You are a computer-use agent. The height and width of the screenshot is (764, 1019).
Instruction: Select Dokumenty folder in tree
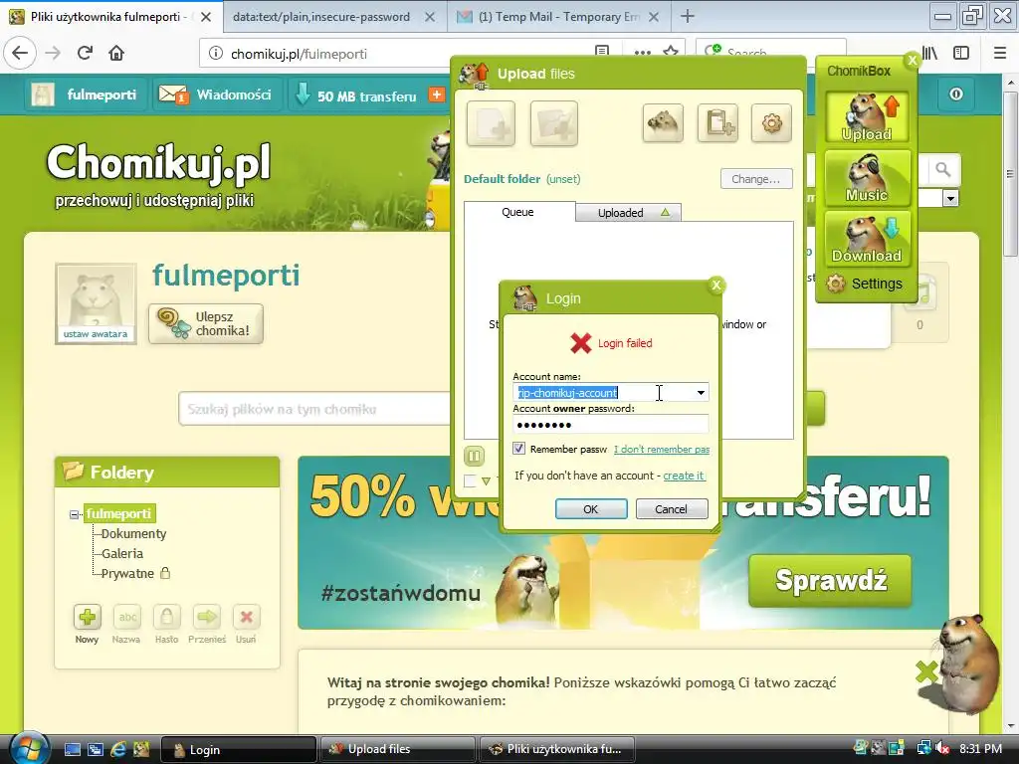[134, 534]
